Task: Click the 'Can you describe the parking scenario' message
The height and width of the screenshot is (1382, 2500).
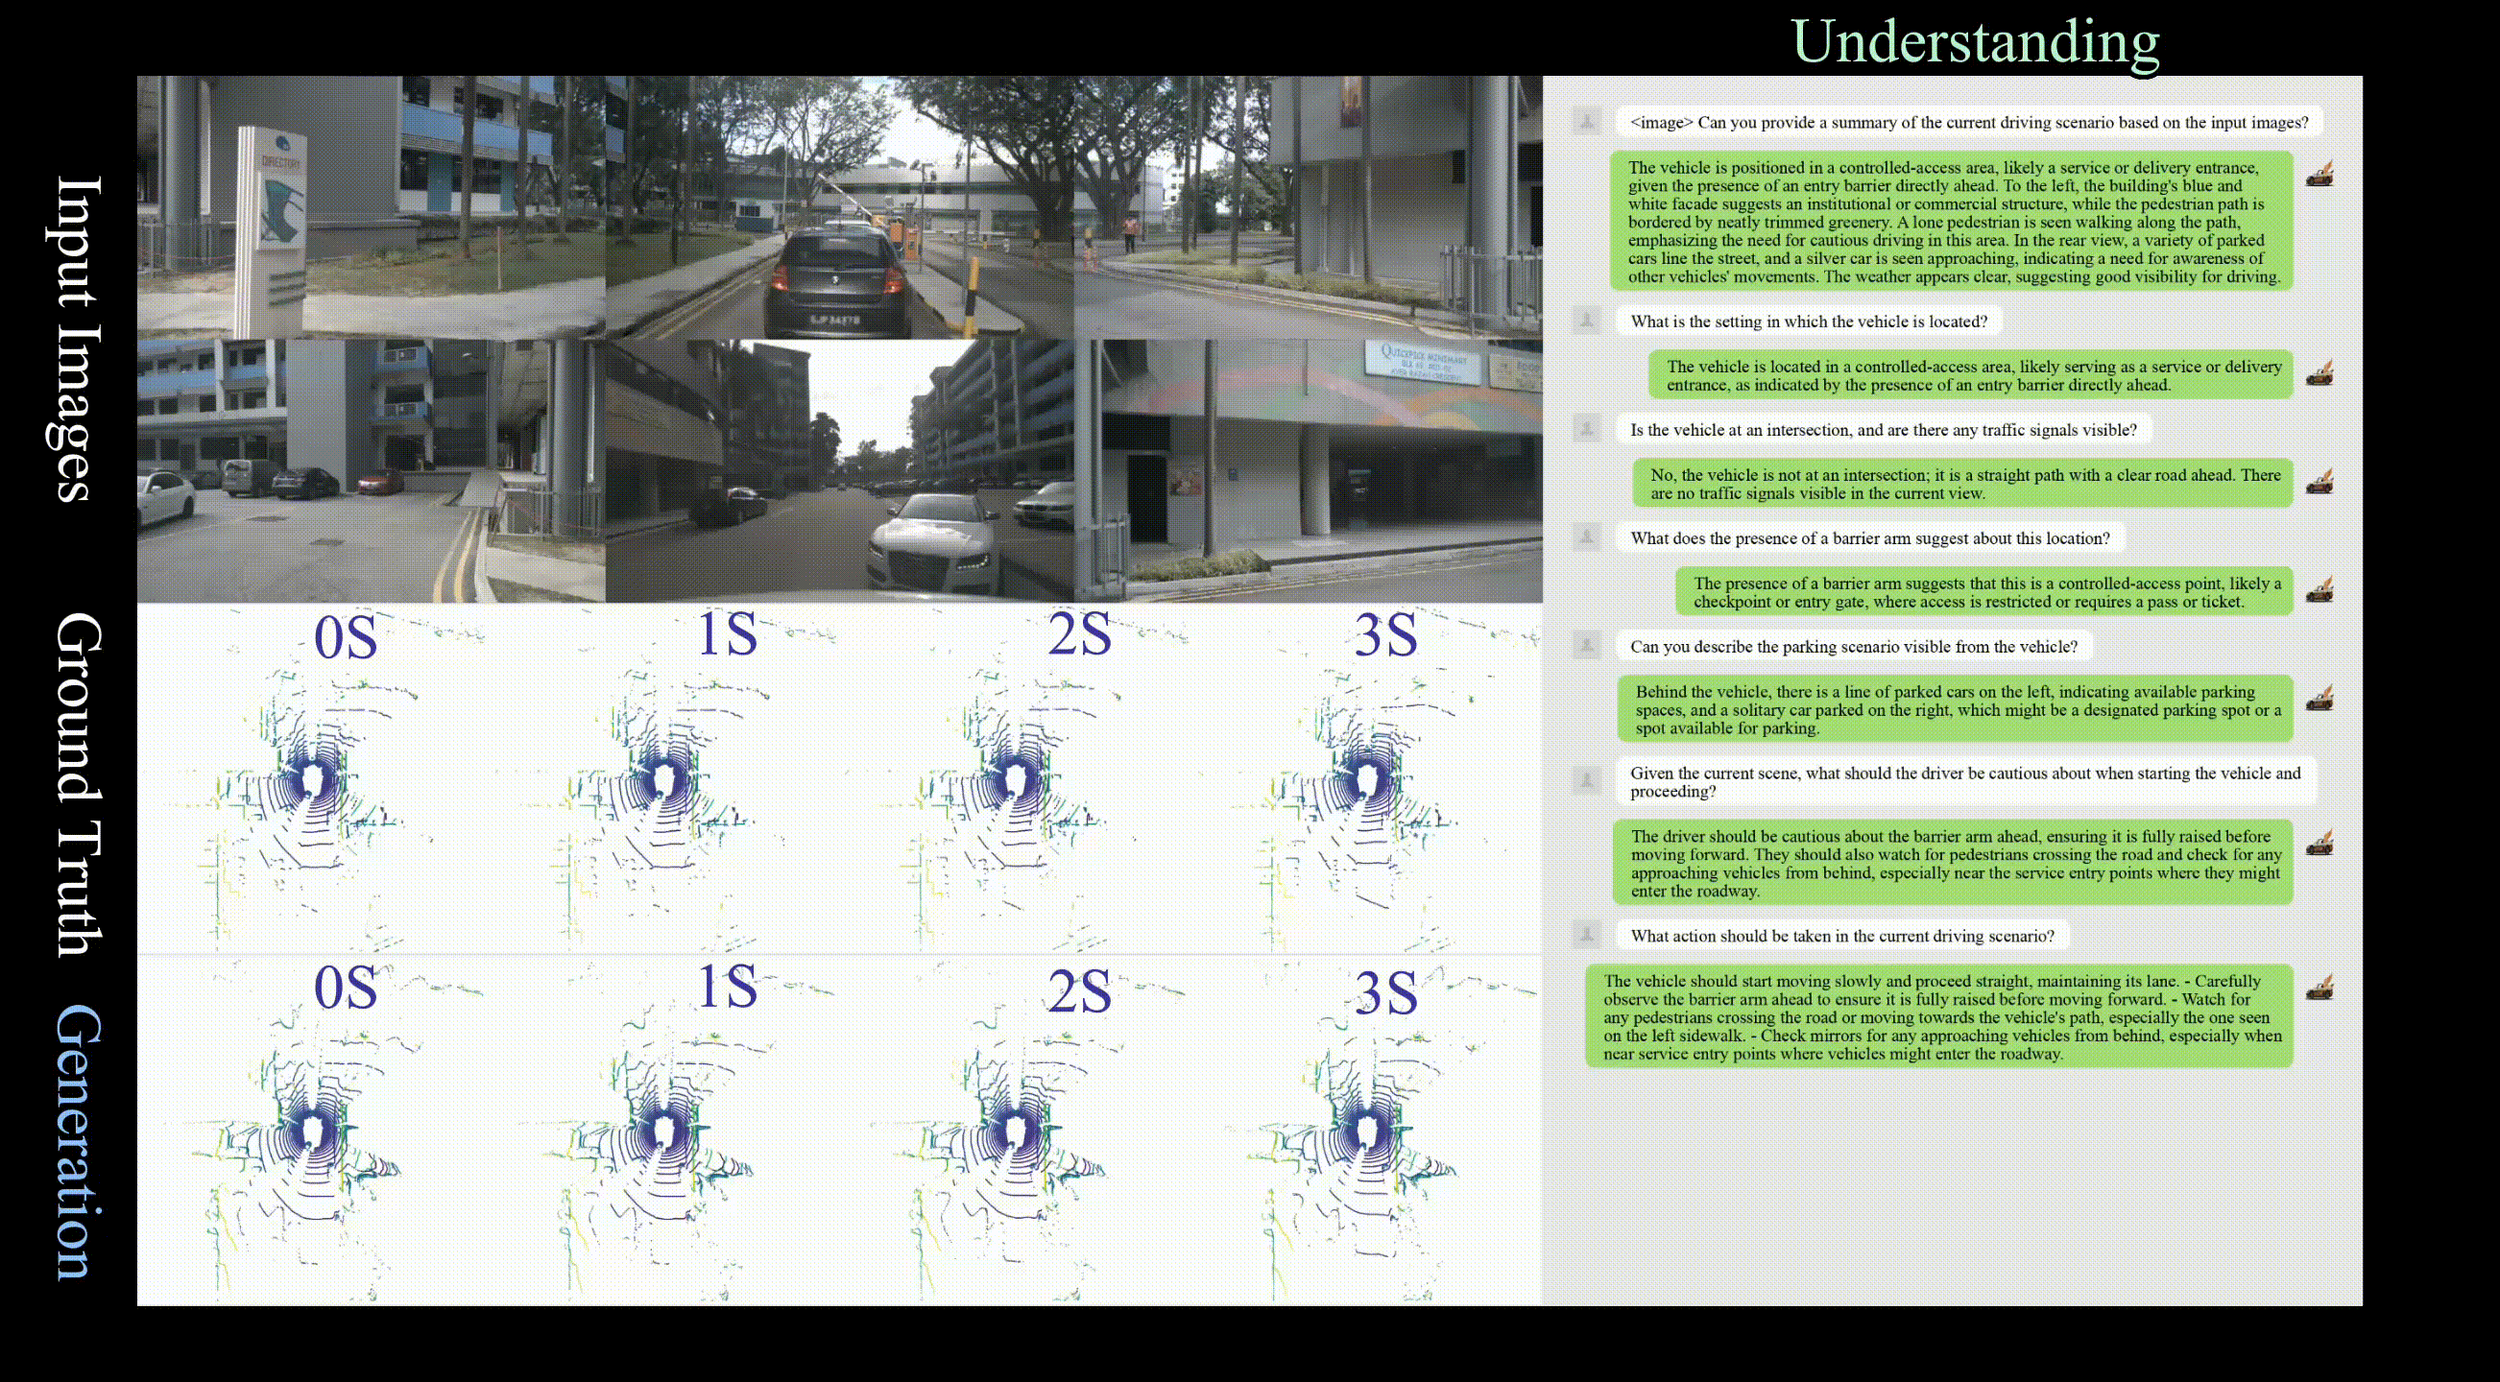Action: (x=1854, y=647)
